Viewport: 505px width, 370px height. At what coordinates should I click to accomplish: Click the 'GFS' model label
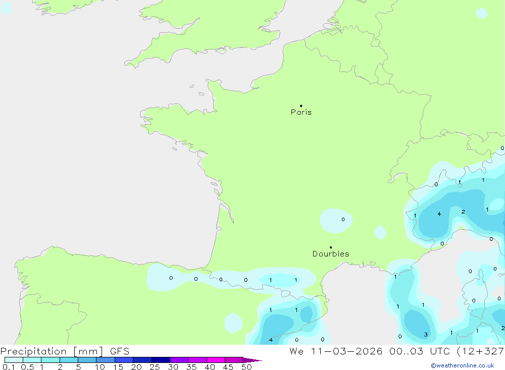tap(120, 351)
